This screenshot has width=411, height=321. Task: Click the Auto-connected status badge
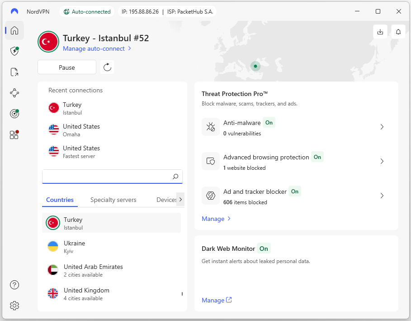pos(87,12)
